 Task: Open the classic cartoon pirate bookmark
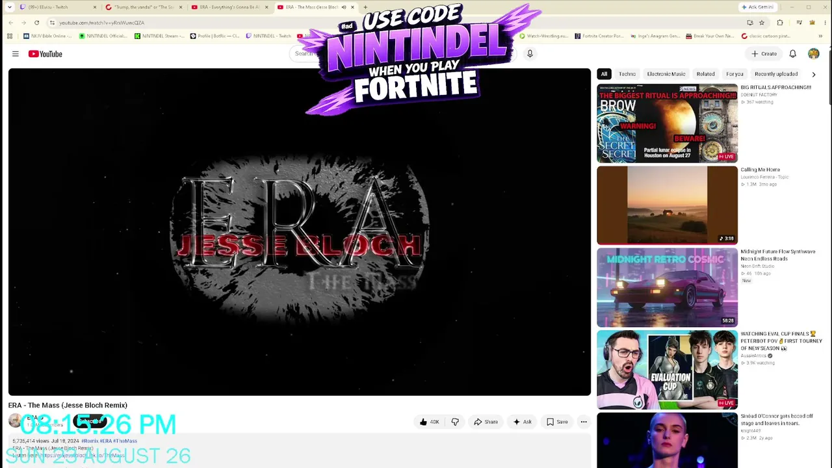tap(766, 36)
